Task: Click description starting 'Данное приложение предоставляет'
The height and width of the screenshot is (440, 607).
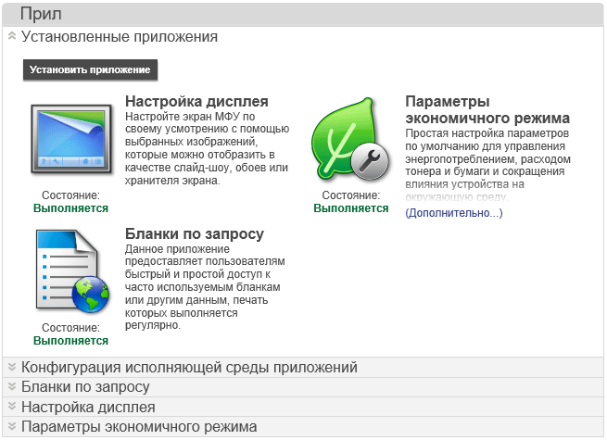Action: [205, 287]
